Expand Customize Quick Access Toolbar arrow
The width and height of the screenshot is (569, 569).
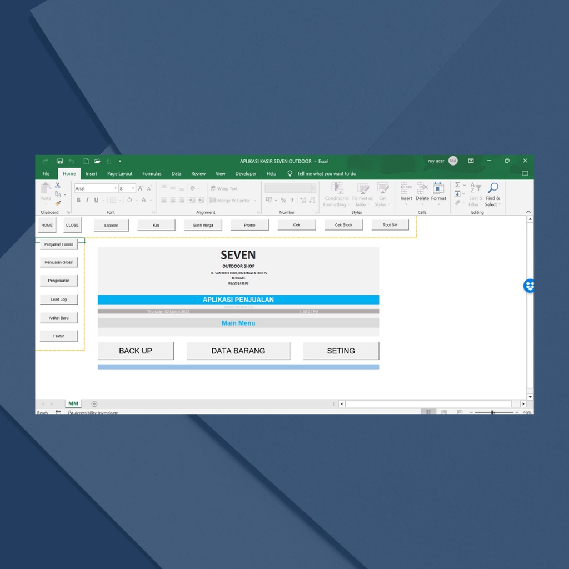point(120,161)
